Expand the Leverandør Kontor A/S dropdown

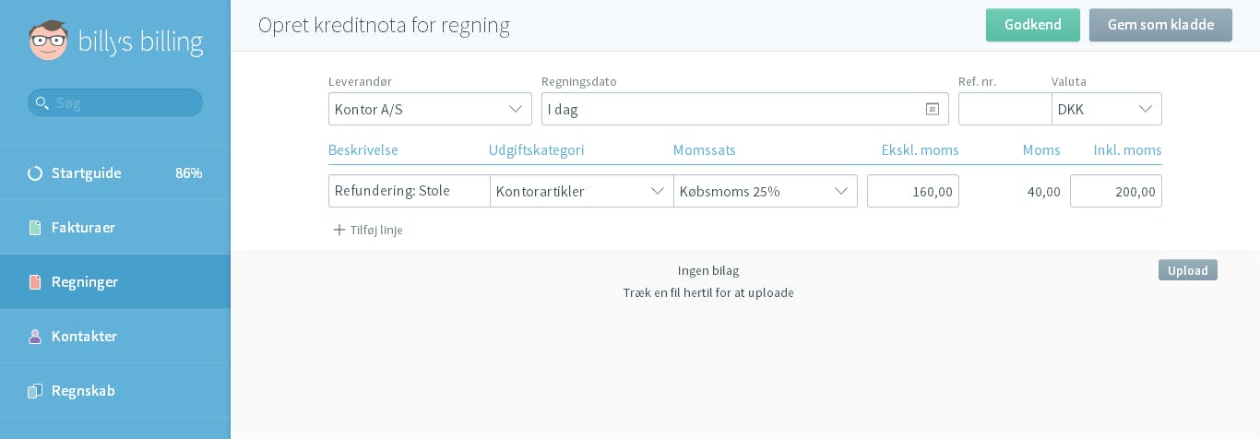[x=430, y=109]
